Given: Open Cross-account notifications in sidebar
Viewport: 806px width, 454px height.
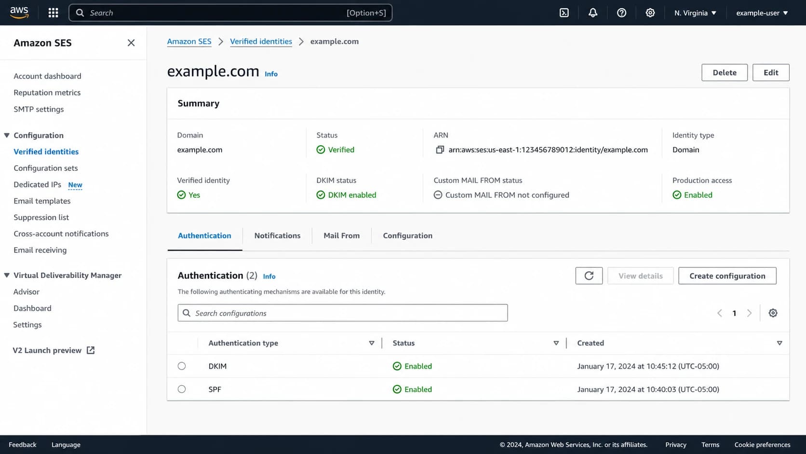Looking at the screenshot, I should pyautogui.click(x=61, y=234).
